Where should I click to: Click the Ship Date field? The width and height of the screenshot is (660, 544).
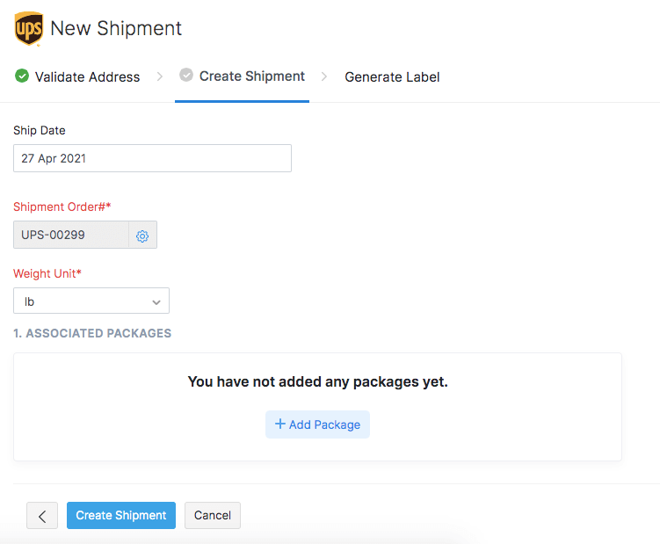(x=152, y=159)
